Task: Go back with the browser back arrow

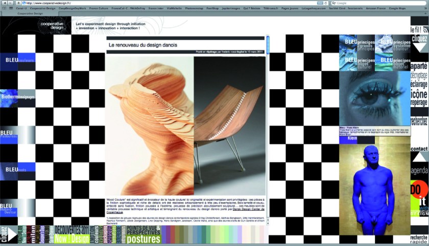Action: click(x=5, y=3)
